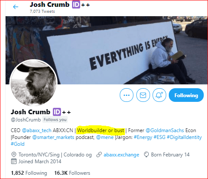Send a direct message with the envelope icon

[143, 95]
